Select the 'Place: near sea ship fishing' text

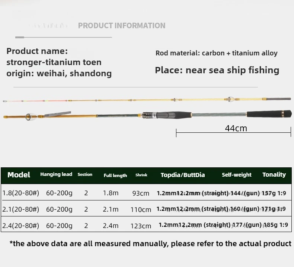[217, 70]
